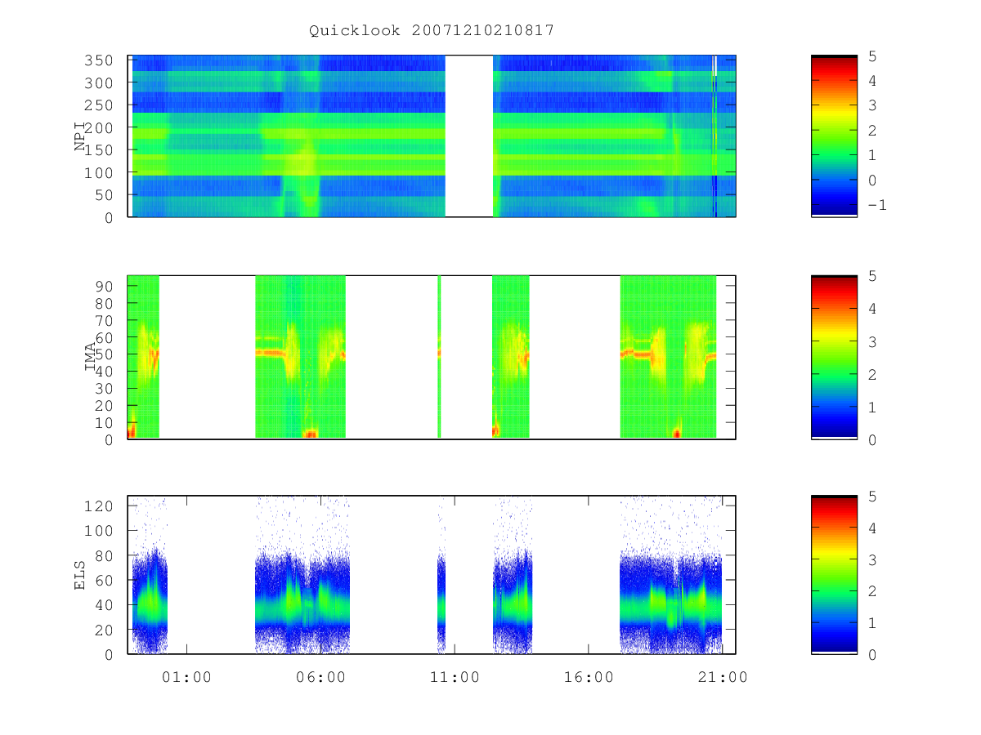The image size is (981, 735).
Task: Pick the ELS panel color bar
Action: 834,575
